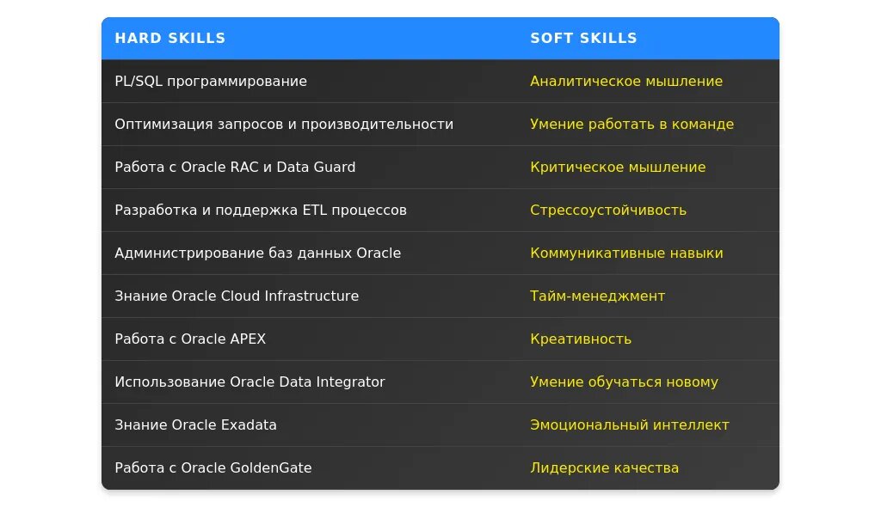The height and width of the screenshot is (507, 881).
Task: Click the Критическое мышление entry
Action: tap(618, 167)
